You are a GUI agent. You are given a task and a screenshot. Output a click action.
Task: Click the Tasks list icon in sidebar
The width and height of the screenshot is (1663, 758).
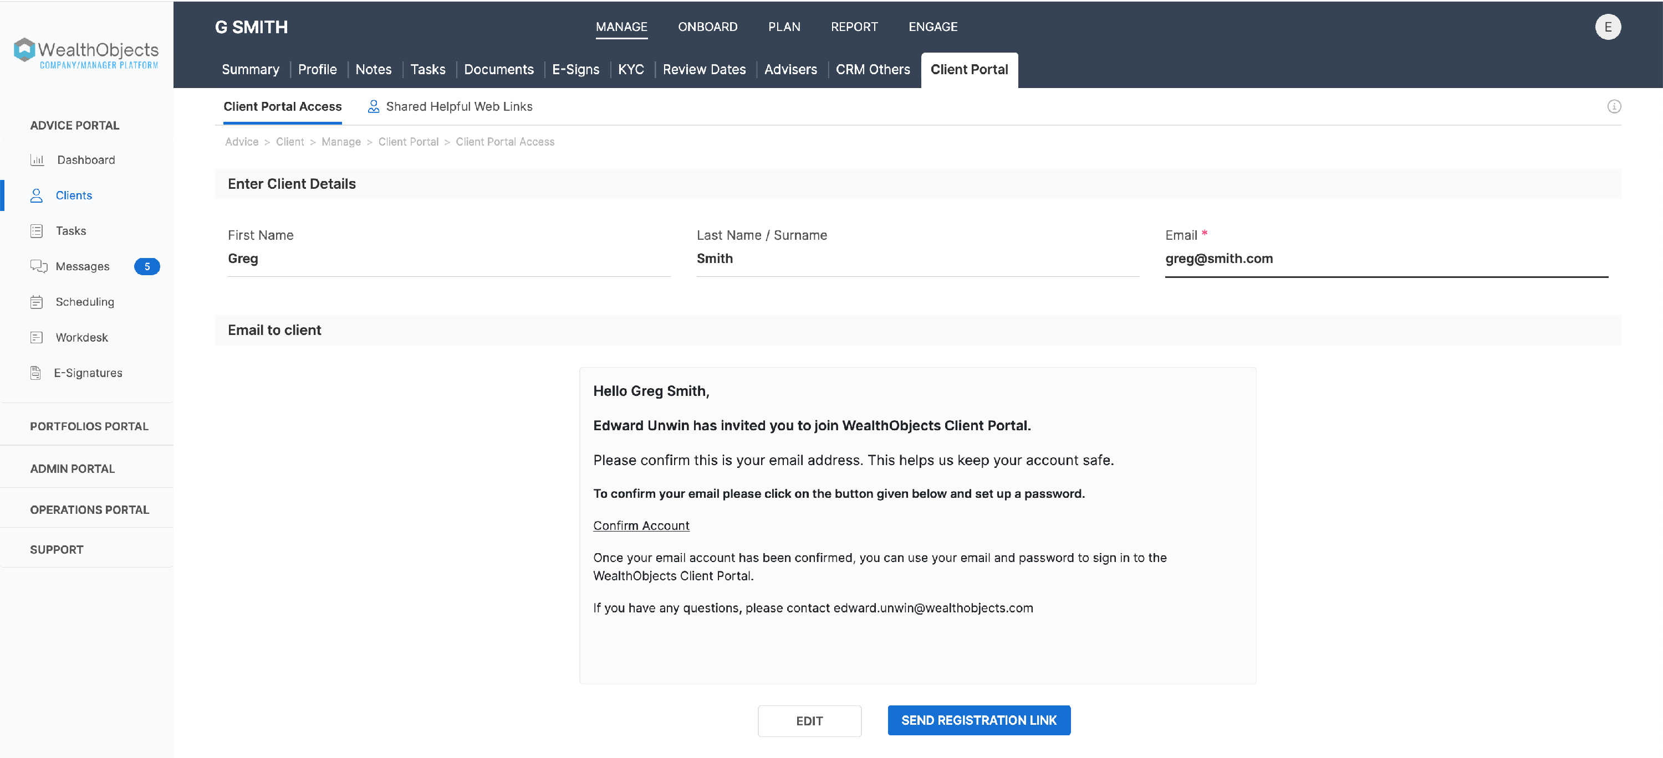pyautogui.click(x=36, y=231)
